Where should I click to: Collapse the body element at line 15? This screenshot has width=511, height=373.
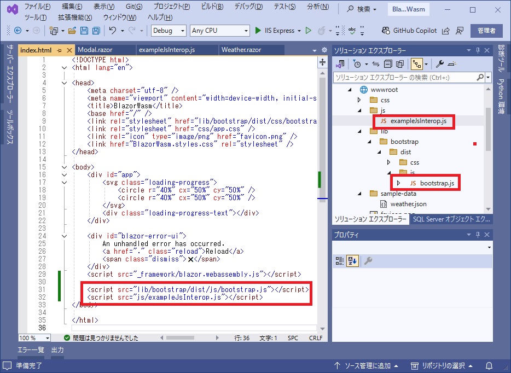point(64,167)
